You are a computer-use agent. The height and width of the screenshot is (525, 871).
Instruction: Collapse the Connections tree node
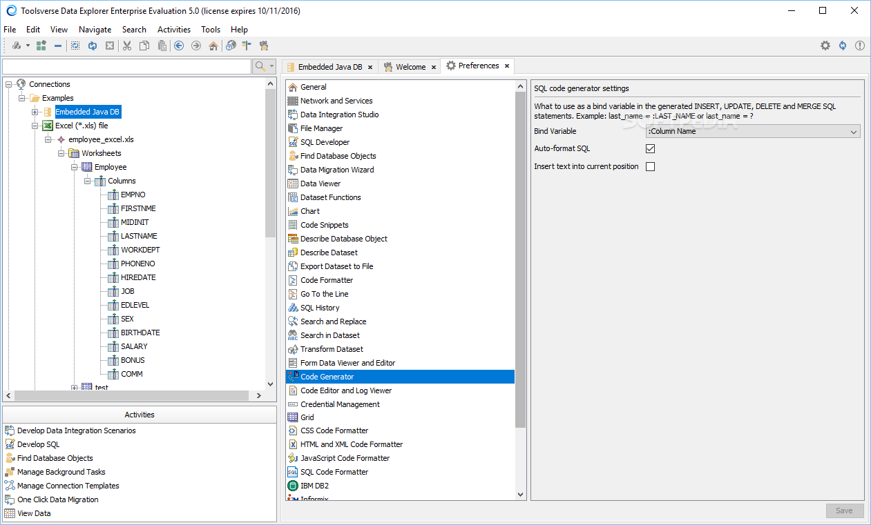point(9,84)
